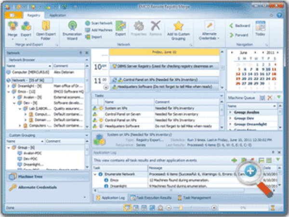Viewport: 289px width, 217px height.
Task: Click Add to Custom Grouping star
Action: [x=178, y=30]
